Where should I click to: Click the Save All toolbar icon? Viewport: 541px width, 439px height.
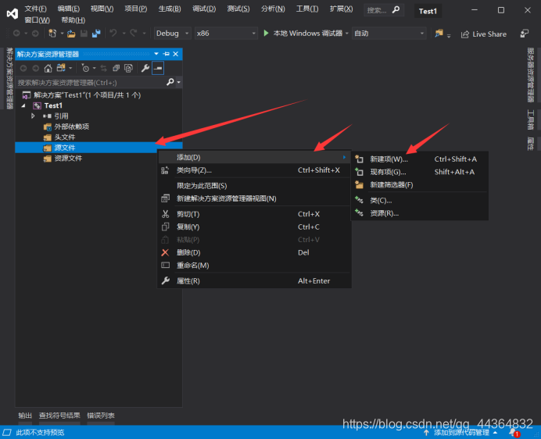[96, 34]
